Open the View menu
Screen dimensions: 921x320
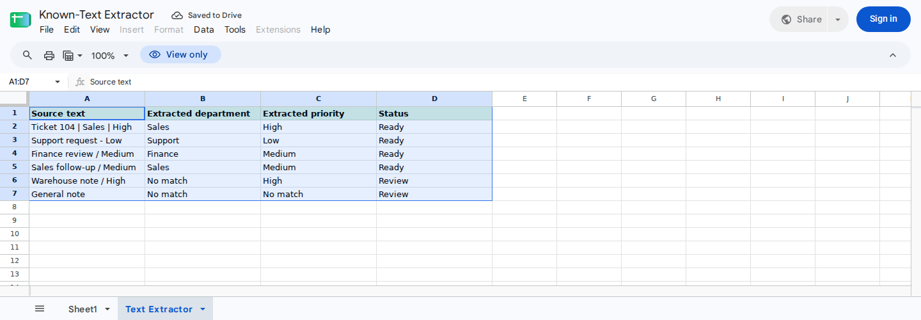pos(100,29)
